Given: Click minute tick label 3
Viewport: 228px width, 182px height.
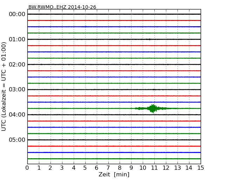Looking at the screenshot, I should [62, 168].
